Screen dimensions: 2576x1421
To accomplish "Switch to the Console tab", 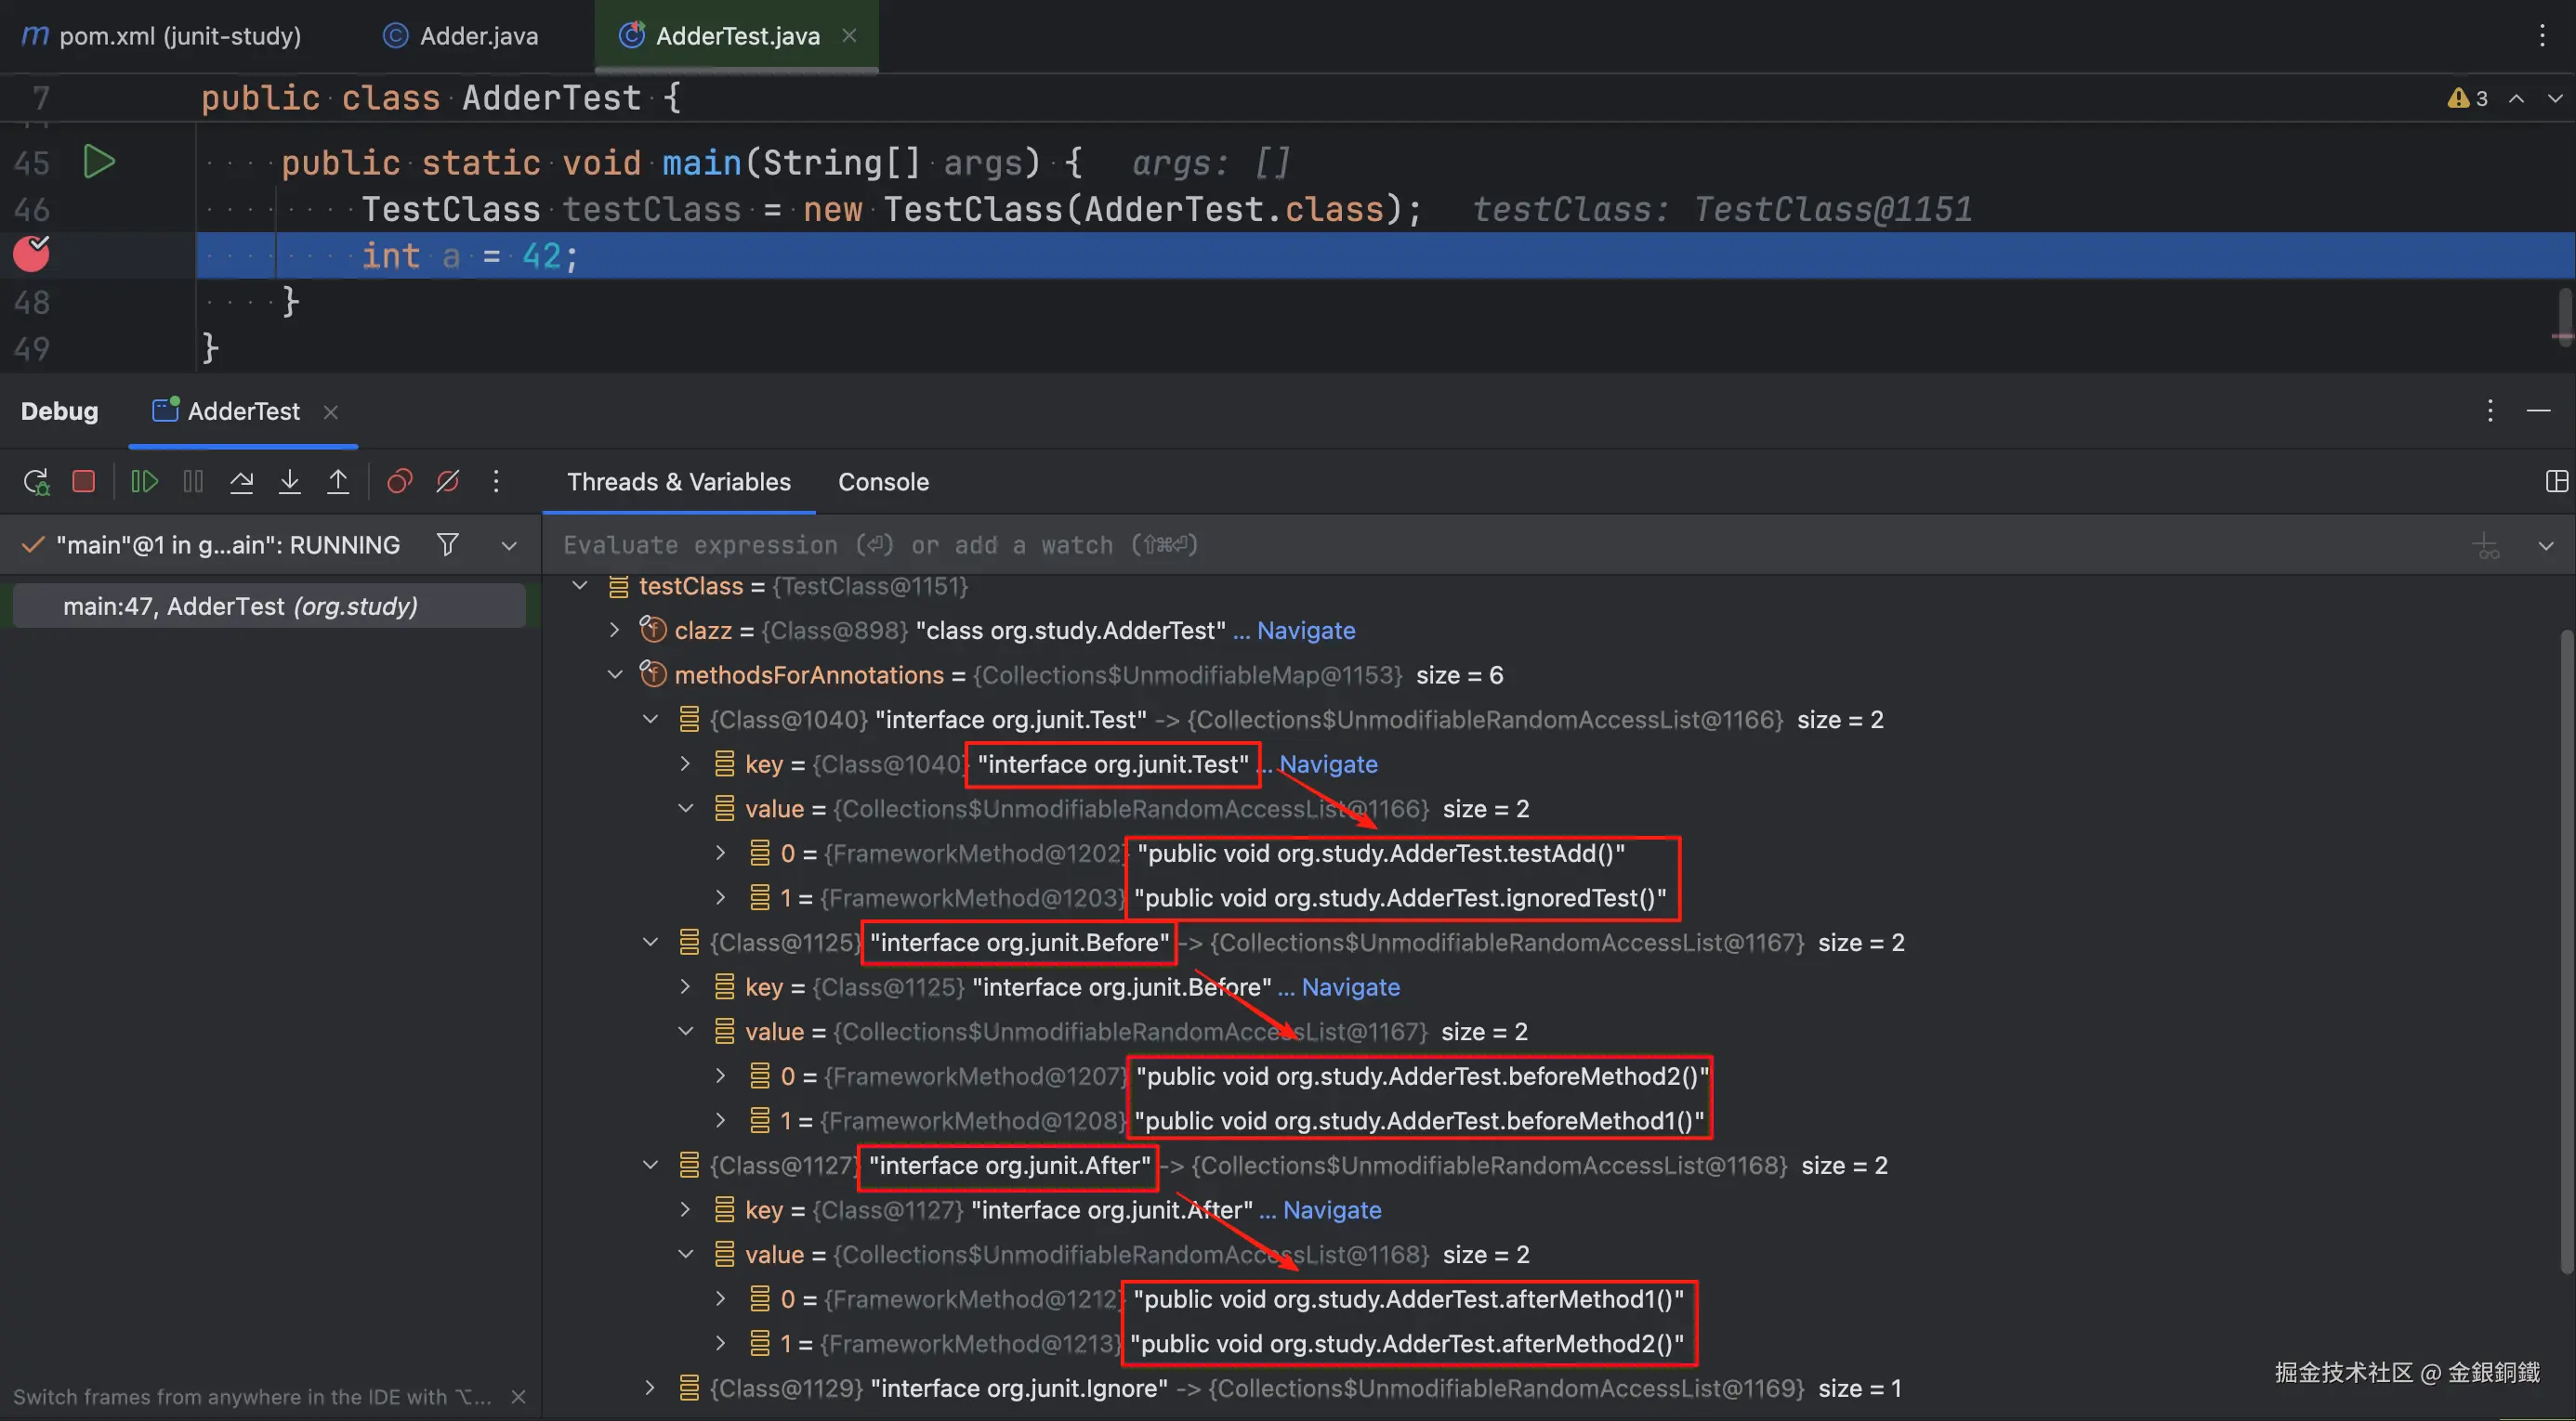I will tap(883, 482).
